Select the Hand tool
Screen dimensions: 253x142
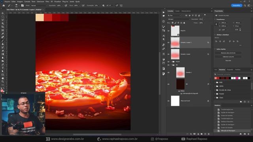pos(3,78)
